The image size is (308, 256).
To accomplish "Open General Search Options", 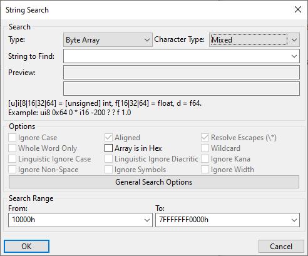I will 154,182.
